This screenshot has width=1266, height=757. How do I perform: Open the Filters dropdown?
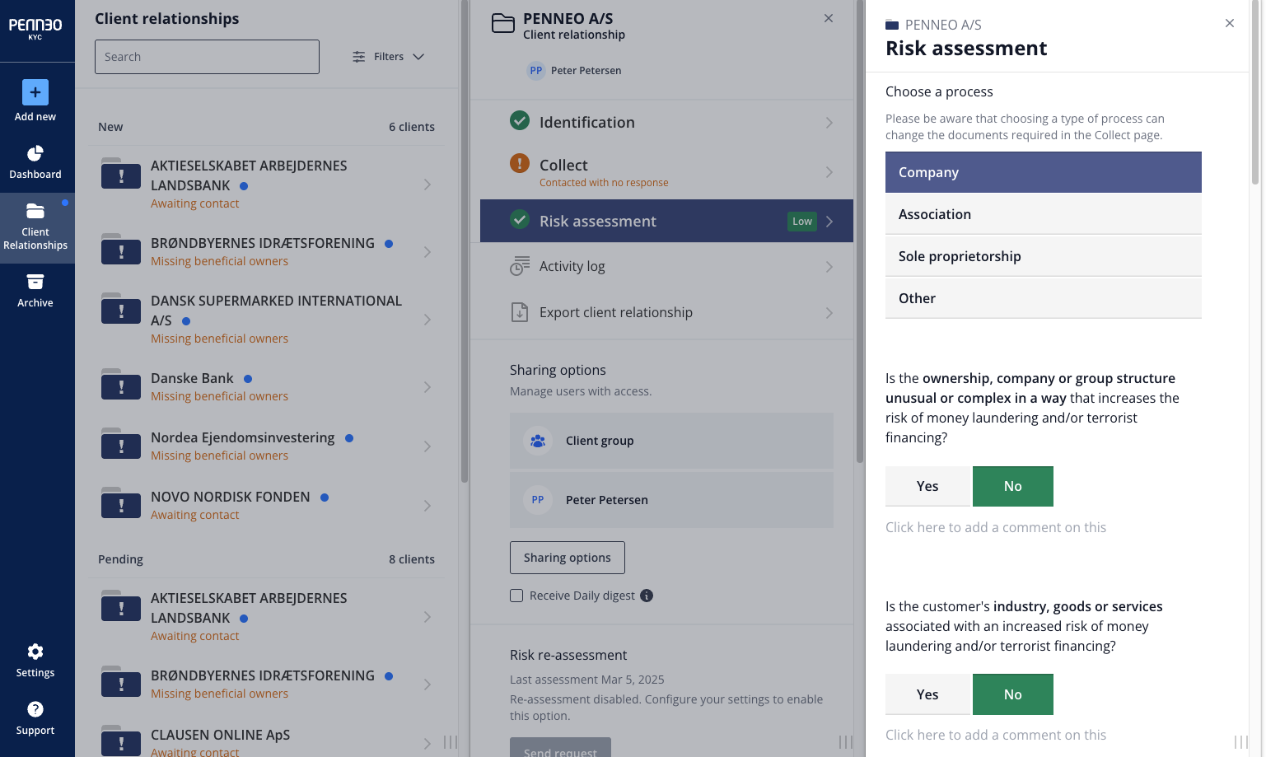click(x=389, y=57)
